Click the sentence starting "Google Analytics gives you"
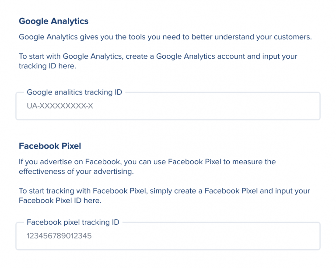Screen dimensions: 336x268 [165, 37]
